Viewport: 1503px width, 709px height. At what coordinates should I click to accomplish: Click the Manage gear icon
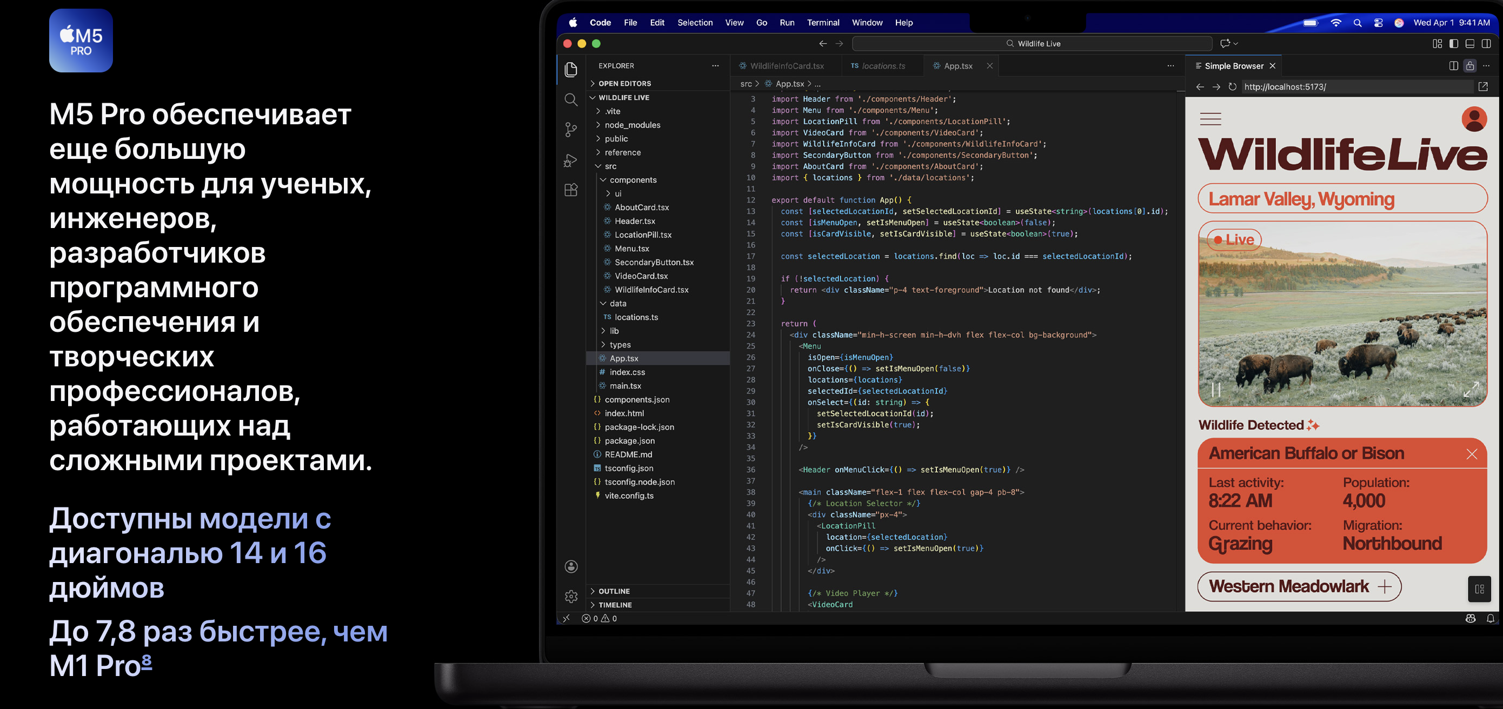click(x=570, y=596)
